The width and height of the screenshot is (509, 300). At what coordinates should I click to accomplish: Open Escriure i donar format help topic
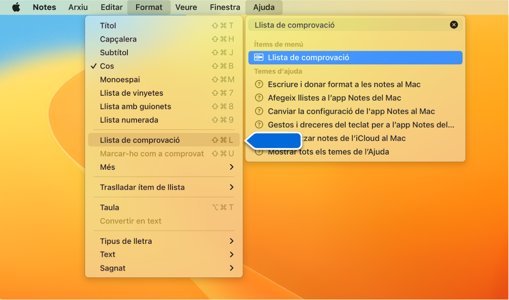click(x=355, y=84)
